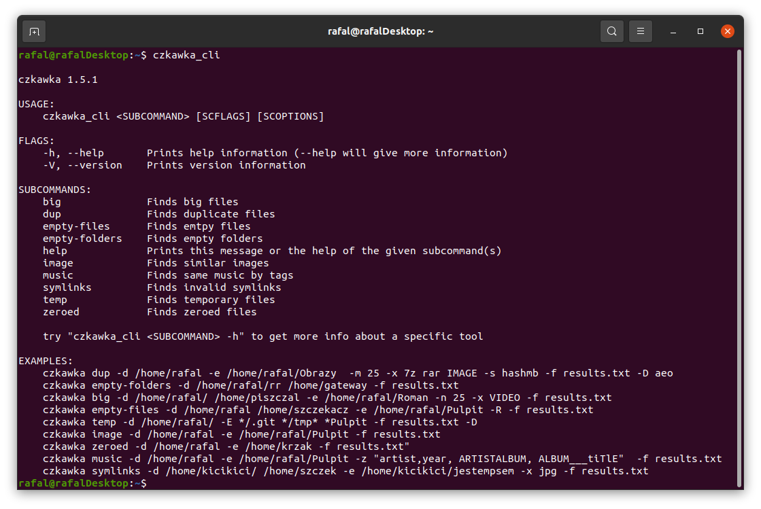Open the hamburger menu
Image resolution: width=761 pixels, height=509 pixels.
(x=640, y=31)
